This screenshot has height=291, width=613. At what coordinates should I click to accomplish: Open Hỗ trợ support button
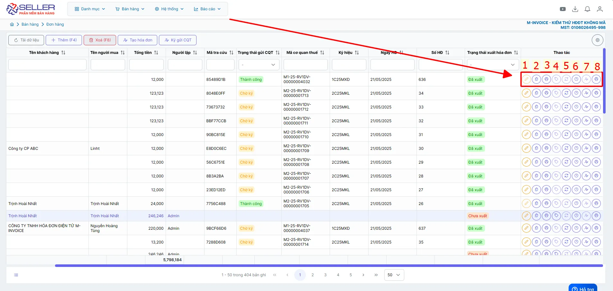pos(583,287)
